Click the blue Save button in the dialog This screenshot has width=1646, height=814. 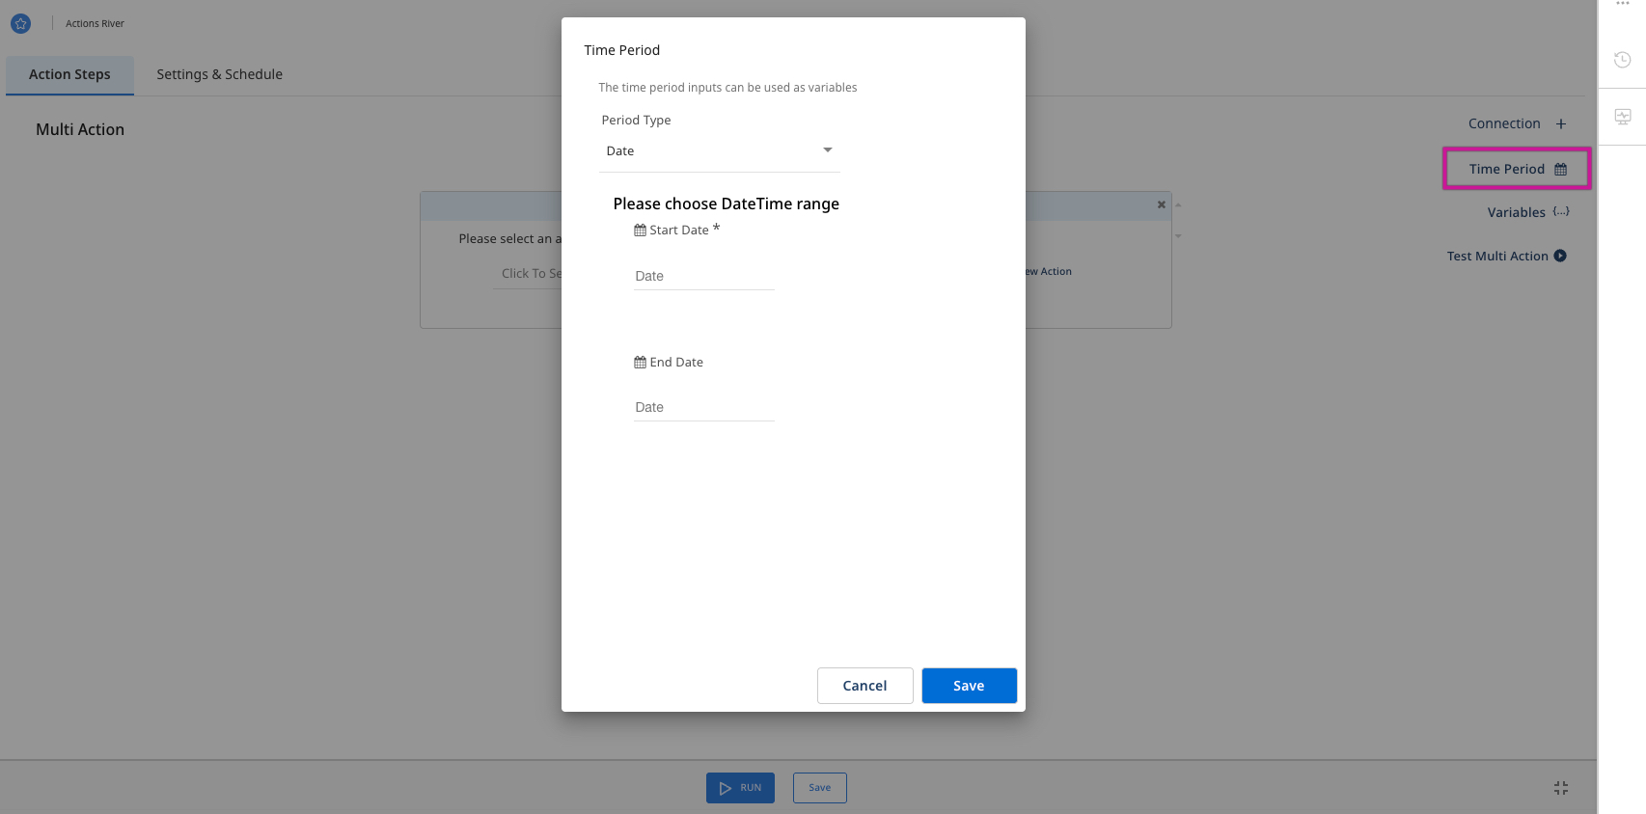click(x=969, y=686)
